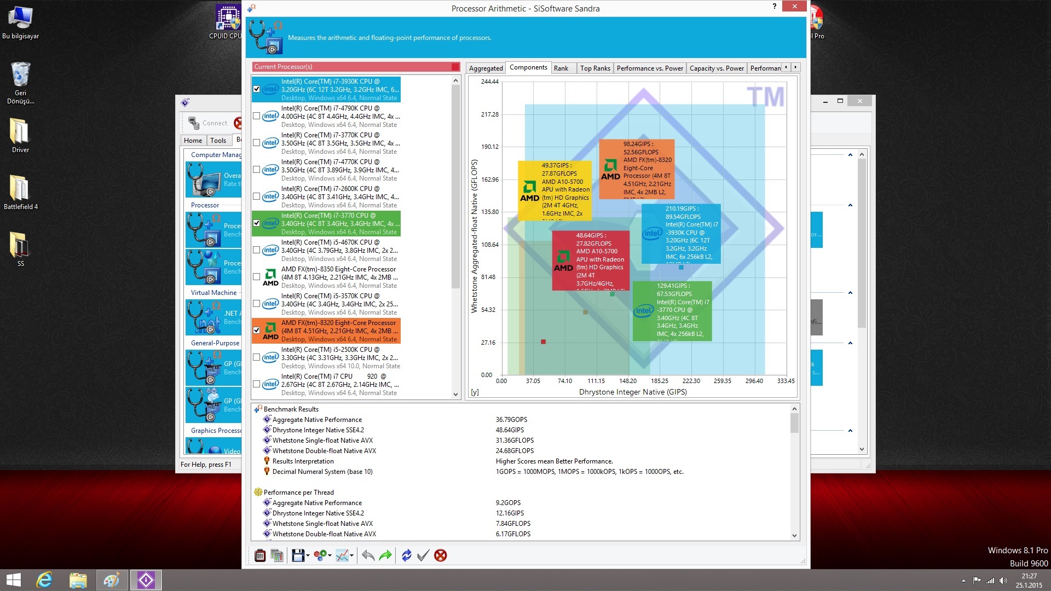Click the floppy disk save icon
The width and height of the screenshot is (1051, 591).
coord(298,555)
